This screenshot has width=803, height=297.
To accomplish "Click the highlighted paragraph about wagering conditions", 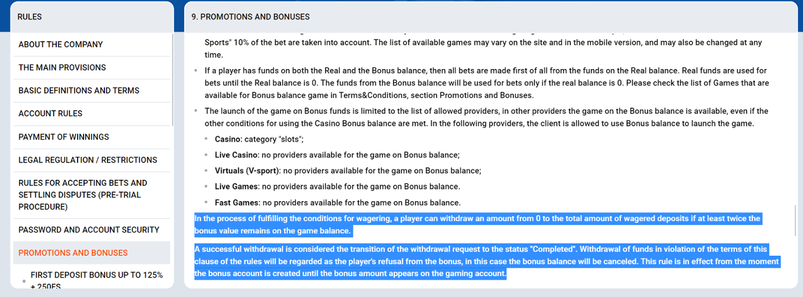I will point(476,225).
